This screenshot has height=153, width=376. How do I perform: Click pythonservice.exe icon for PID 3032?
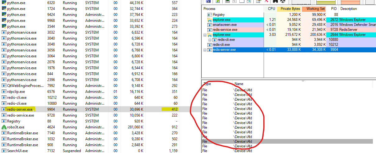(4, 32)
